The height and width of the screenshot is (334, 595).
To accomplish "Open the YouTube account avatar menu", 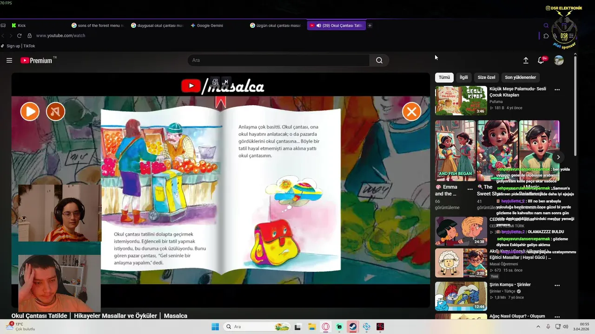I will point(559,60).
